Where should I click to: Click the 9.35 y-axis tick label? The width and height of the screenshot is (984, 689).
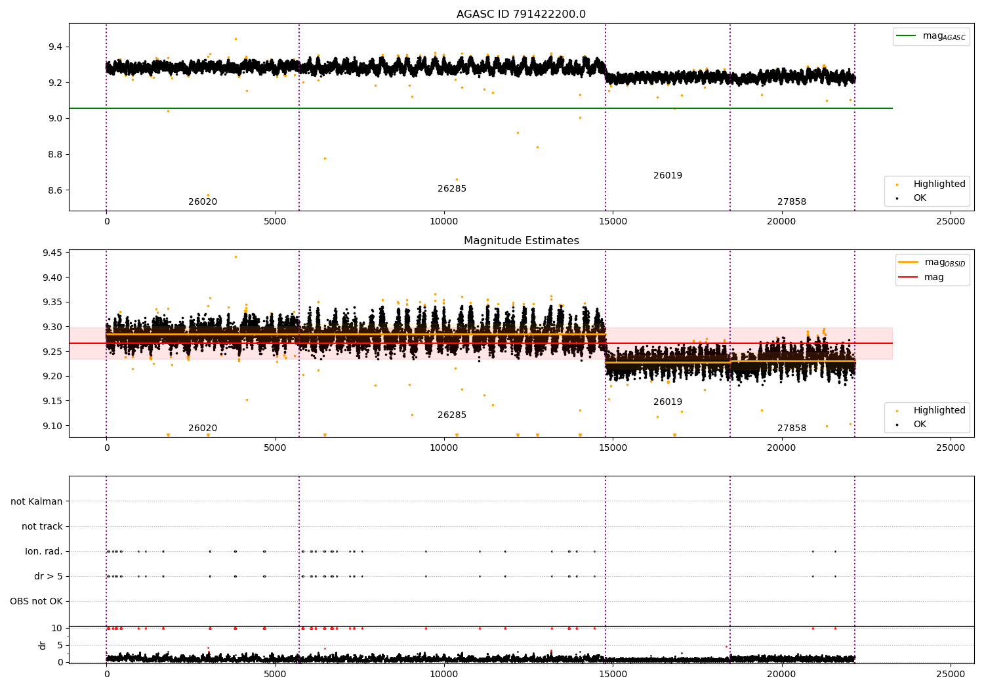click(52, 302)
